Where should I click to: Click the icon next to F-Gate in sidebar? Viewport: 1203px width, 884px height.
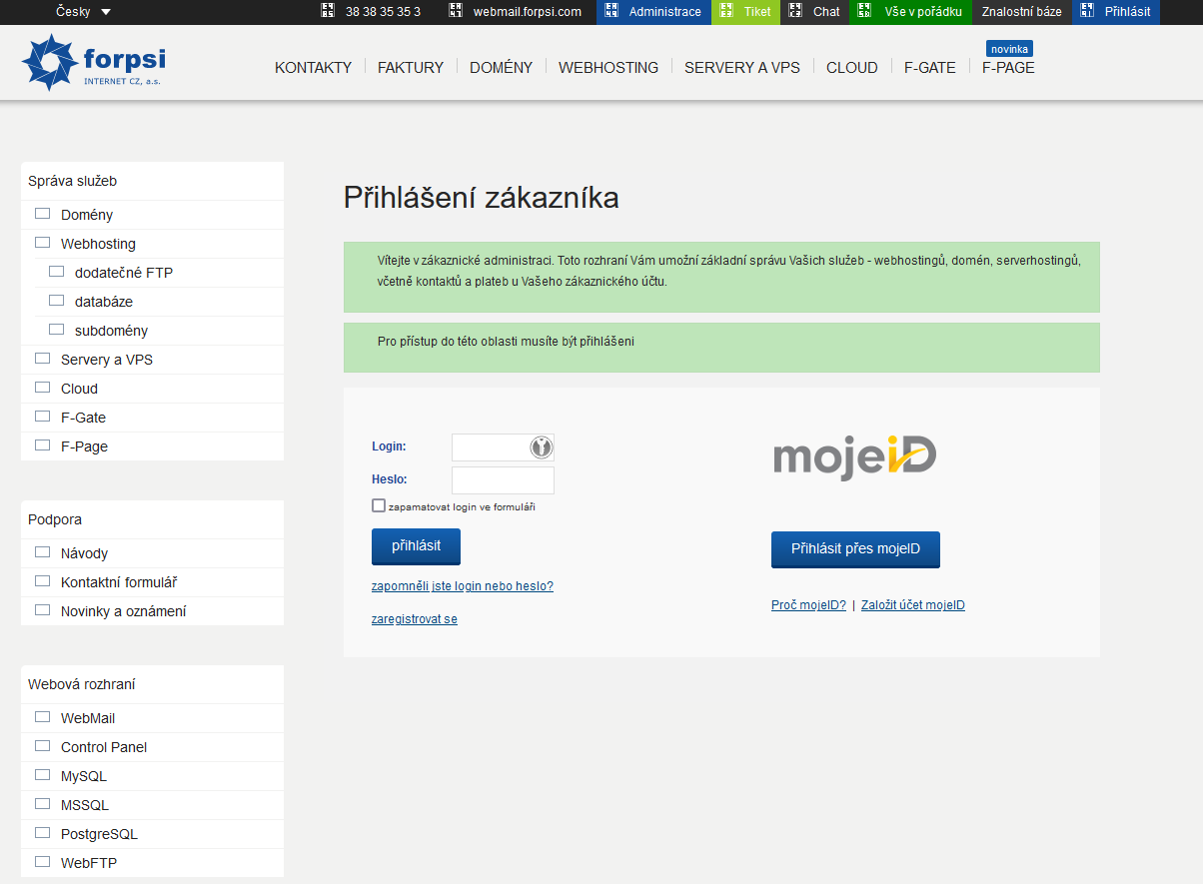click(x=42, y=417)
